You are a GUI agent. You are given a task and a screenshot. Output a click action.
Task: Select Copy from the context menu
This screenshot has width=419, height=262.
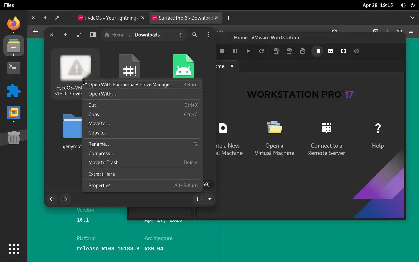(x=142, y=114)
